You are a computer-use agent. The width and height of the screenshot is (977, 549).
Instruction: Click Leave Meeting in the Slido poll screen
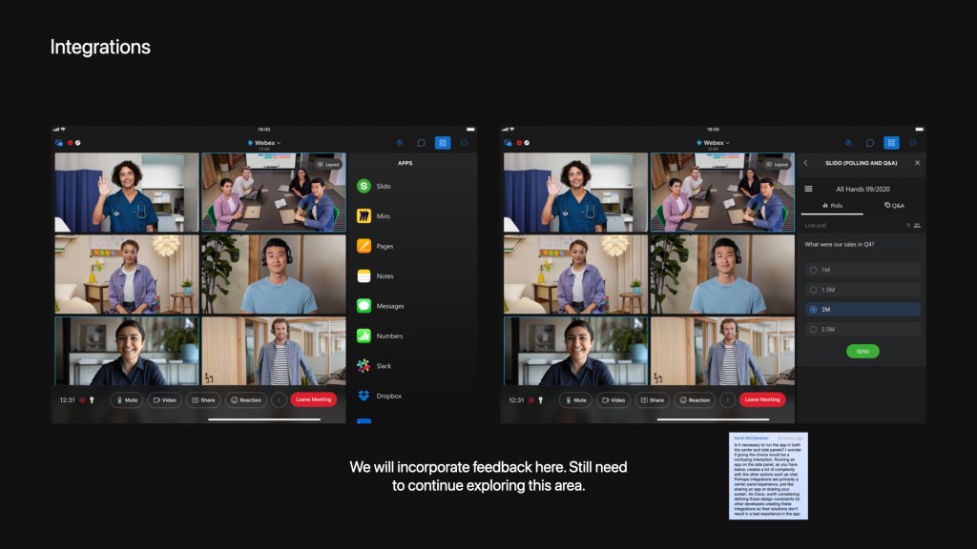pyautogui.click(x=762, y=400)
